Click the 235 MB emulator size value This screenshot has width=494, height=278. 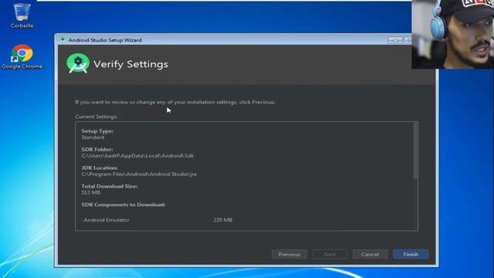223,220
